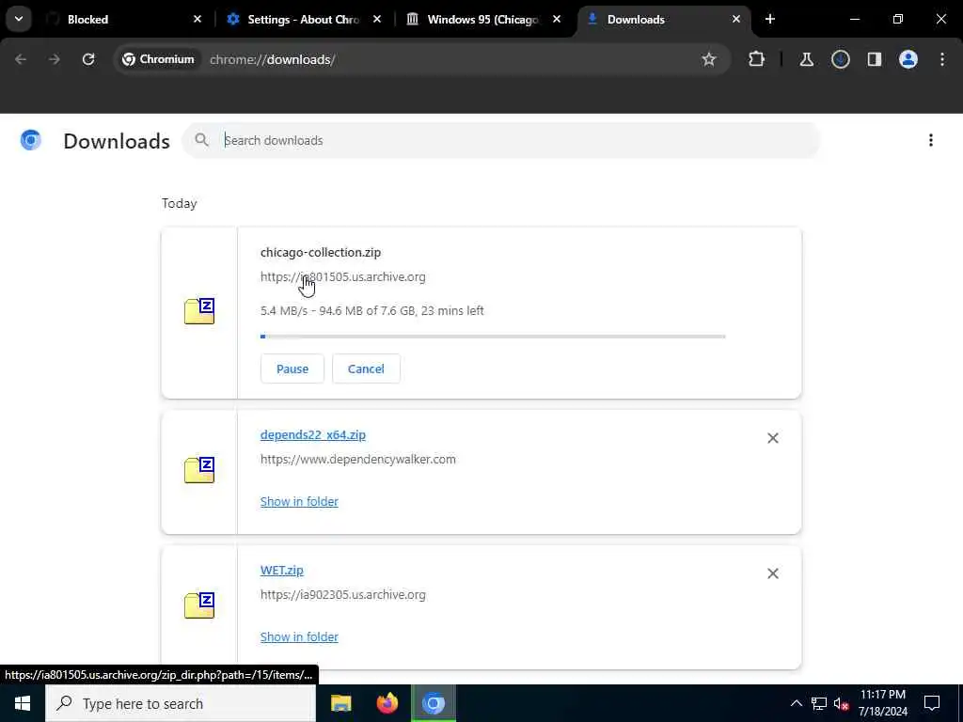The width and height of the screenshot is (963, 722).
Task: Click the chicago-collection.zip file name
Action: [x=321, y=252]
